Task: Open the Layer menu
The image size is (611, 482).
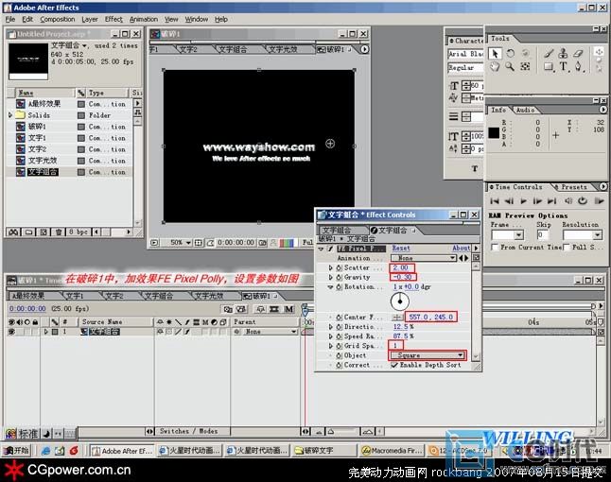Action: coord(90,19)
